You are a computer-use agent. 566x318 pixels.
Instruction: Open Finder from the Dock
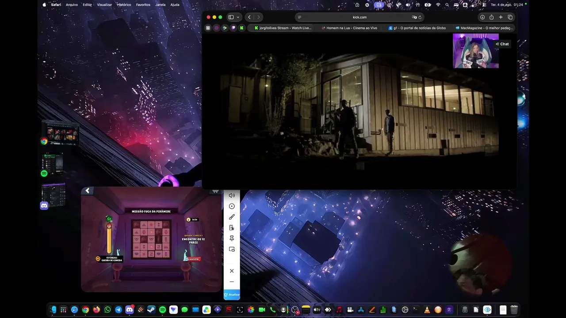click(53, 310)
